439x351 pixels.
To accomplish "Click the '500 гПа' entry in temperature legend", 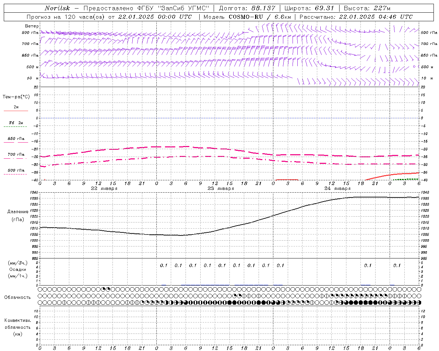I will (x=16, y=170).
